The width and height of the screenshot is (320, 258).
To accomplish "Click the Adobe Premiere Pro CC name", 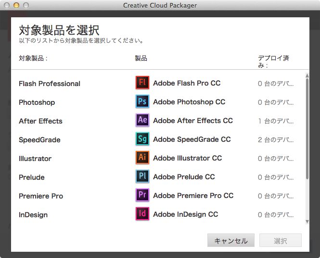I will [x=193, y=196].
